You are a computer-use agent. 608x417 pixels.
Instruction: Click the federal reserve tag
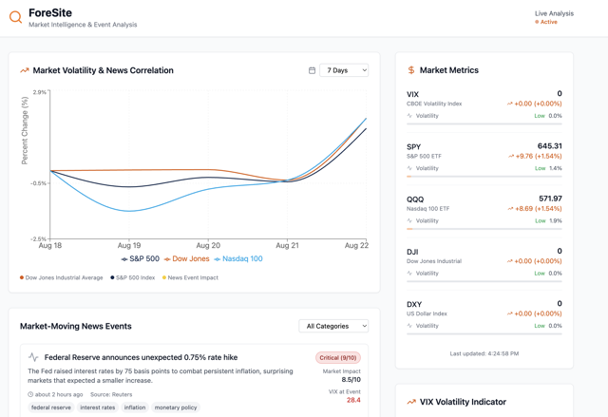point(51,408)
